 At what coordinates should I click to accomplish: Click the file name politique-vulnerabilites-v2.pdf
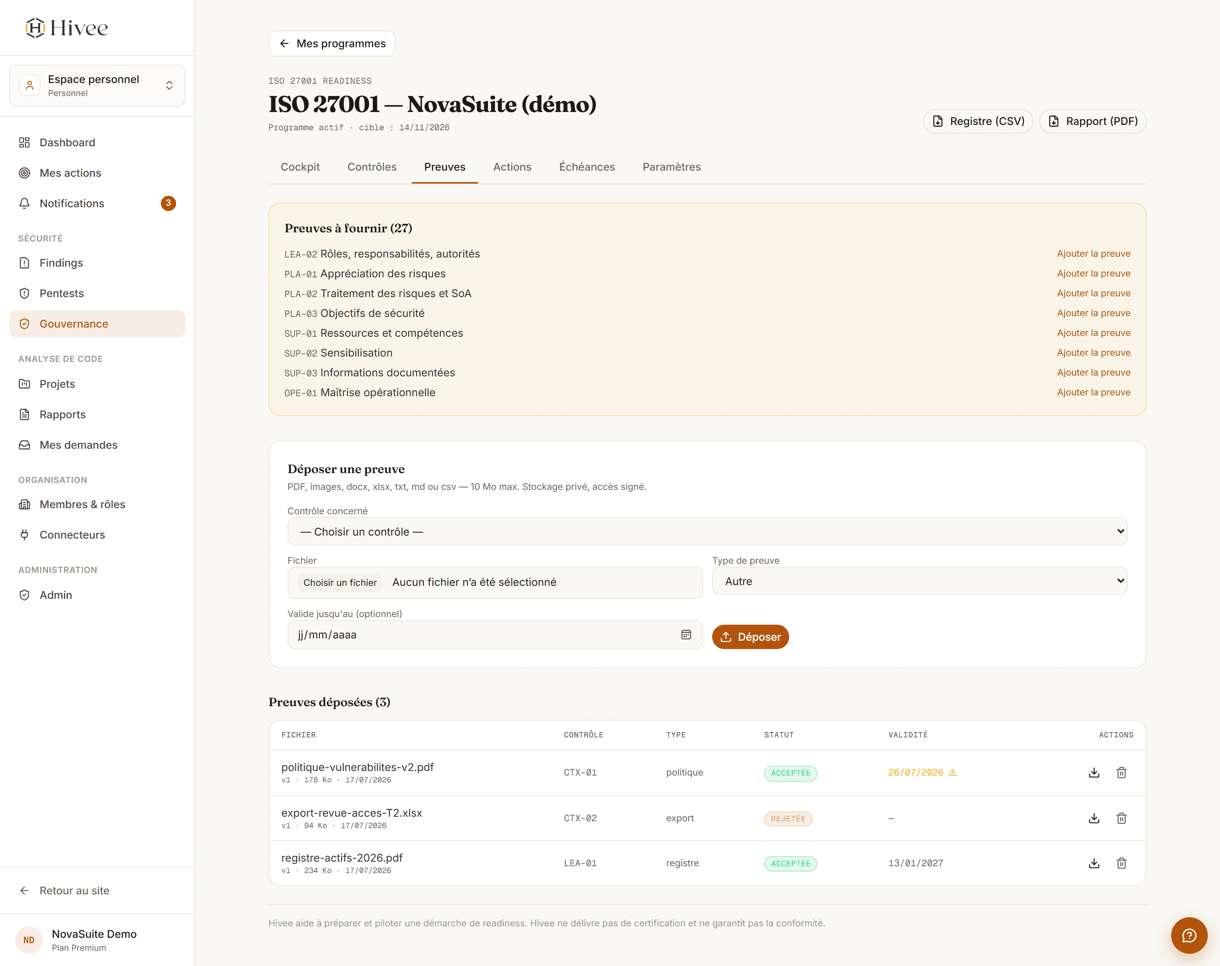coord(357,767)
